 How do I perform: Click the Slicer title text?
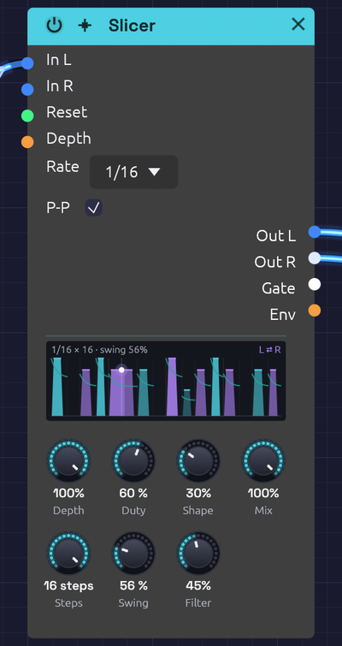[x=133, y=26]
